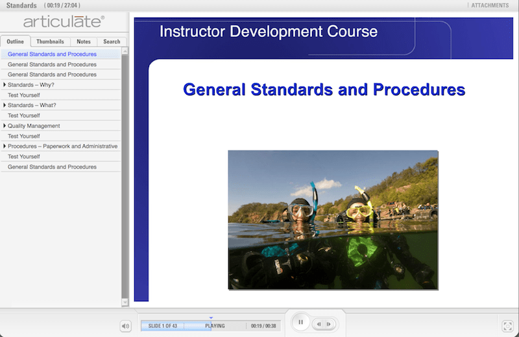519x337 pixels.
Task: Expand the Standards – What? section
Action: [5, 105]
